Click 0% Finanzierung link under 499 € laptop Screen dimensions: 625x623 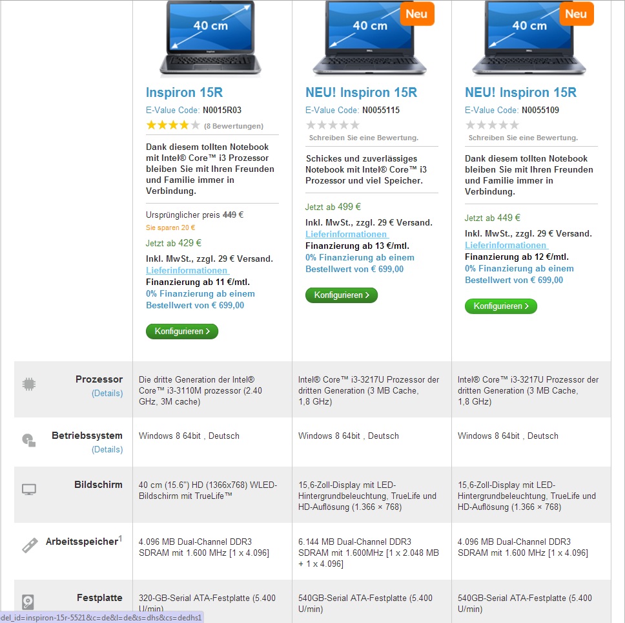(x=360, y=263)
